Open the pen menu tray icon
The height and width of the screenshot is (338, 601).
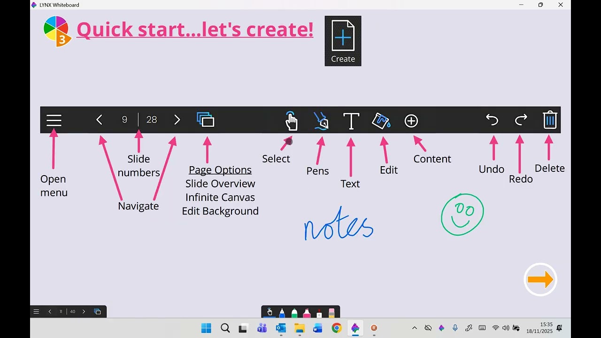tap(469, 328)
